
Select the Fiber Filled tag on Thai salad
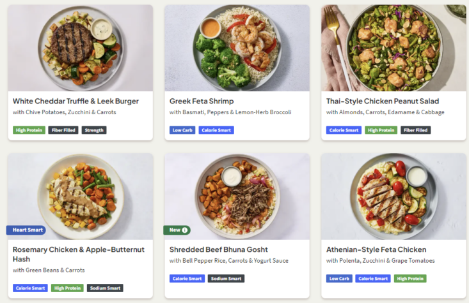pyautogui.click(x=415, y=130)
